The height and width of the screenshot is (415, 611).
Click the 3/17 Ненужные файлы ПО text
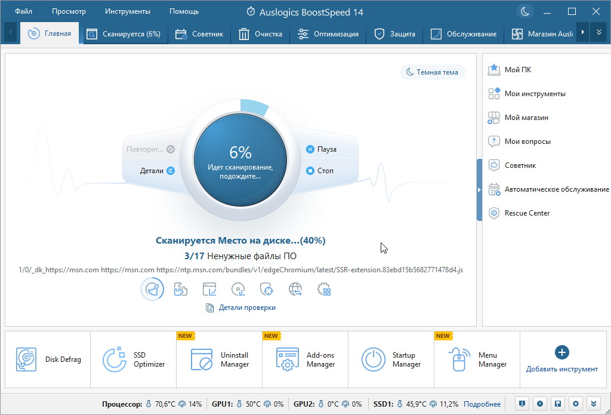[x=240, y=256]
